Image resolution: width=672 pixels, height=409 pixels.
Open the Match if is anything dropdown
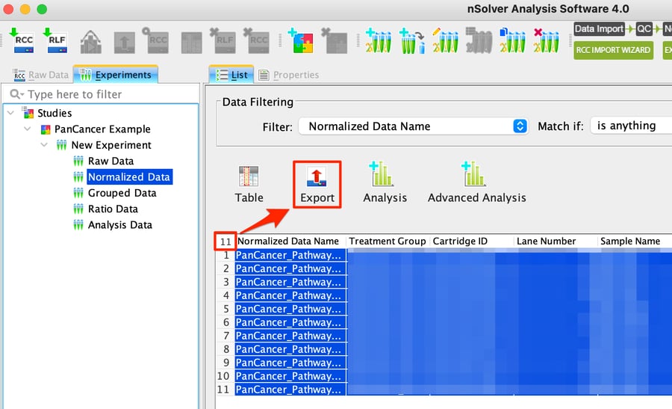pos(631,126)
